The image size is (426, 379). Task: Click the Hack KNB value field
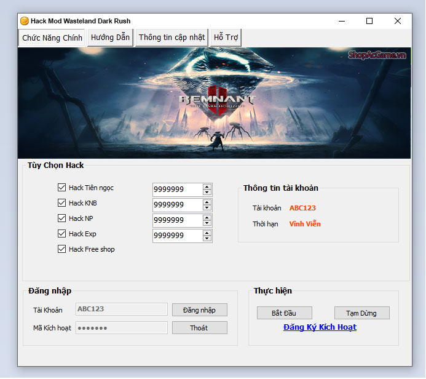[178, 205]
